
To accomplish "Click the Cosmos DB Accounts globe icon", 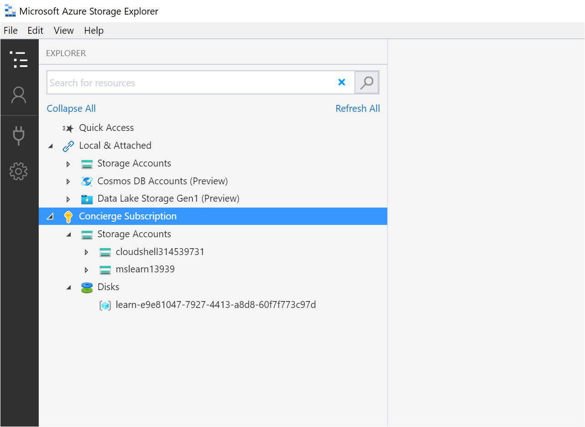I will pyautogui.click(x=87, y=181).
